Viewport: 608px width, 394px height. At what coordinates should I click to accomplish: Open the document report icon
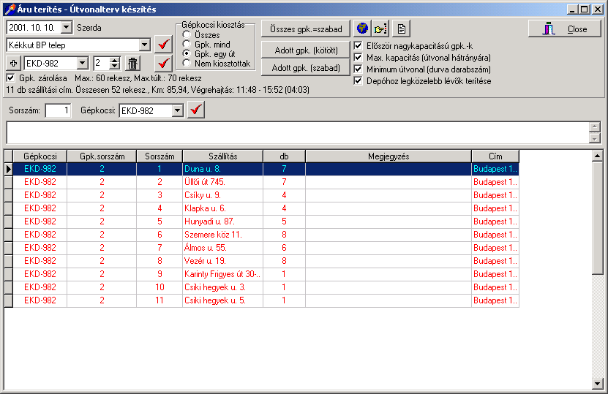[x=400, y=29]
